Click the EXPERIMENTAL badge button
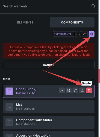Image resolution: width=100 pixels, height=137 pixels. coord(63,34)
